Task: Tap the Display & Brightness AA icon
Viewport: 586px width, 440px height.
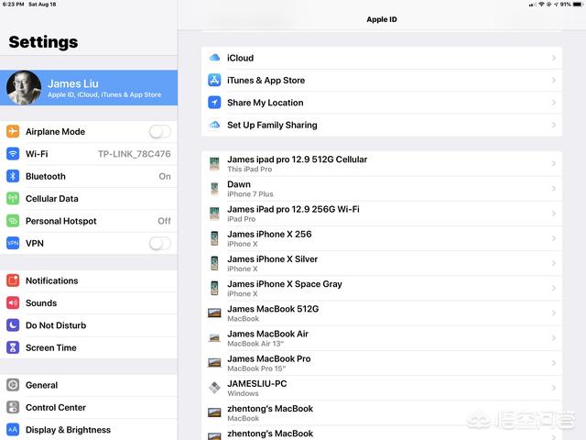Action: point(13,430)
